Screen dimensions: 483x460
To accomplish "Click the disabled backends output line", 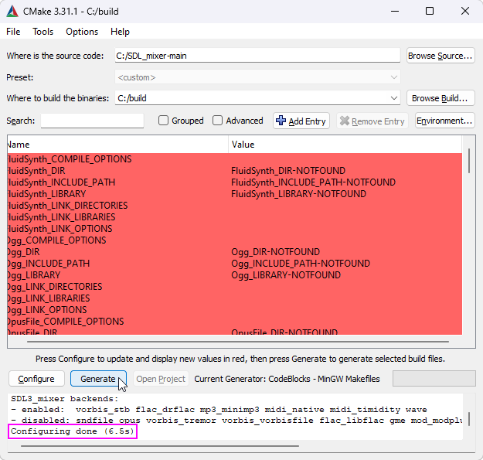I will 236,421.
